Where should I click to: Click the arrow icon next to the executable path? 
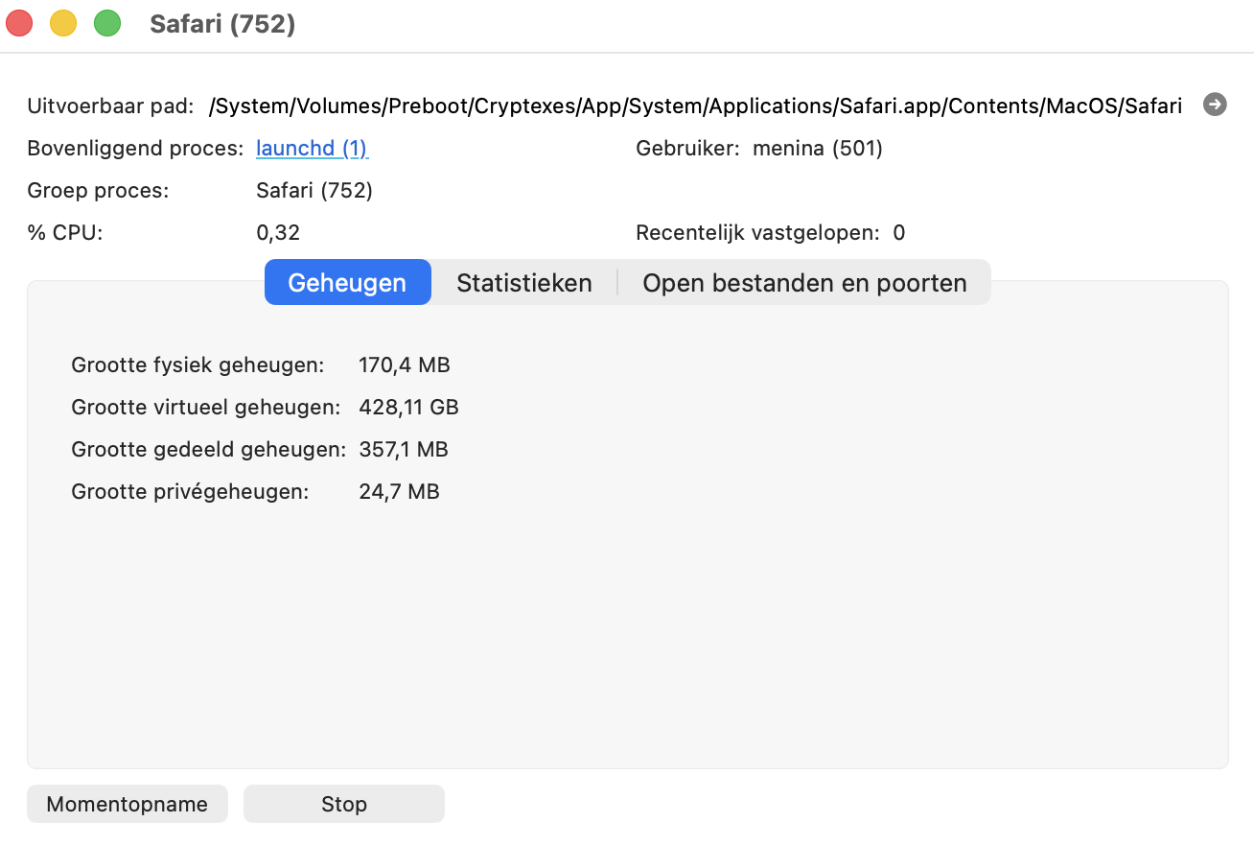tap(1214, 105)
